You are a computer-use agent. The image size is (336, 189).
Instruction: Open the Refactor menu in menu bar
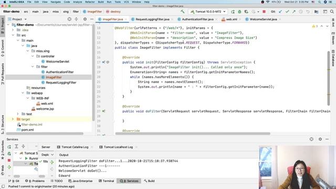tap(90, 2)
